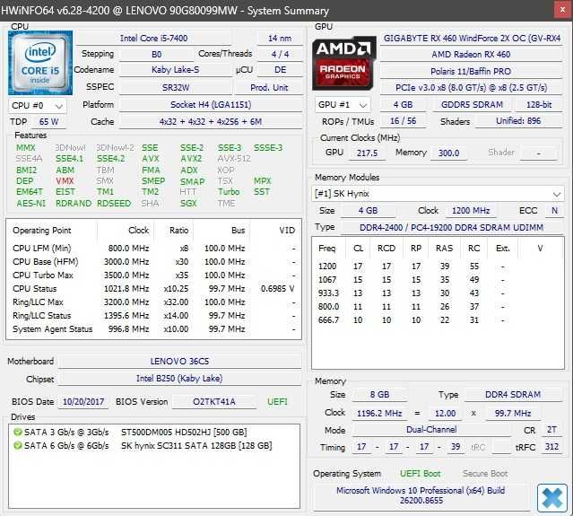Click the Socket H4 (LGA1151) platform field
The width and height of the screenshot is (573, 516).
[x=211, y=105]
